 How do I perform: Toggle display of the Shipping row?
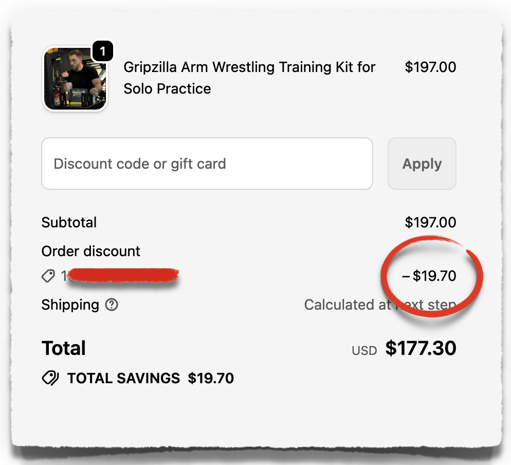[70, 305]
